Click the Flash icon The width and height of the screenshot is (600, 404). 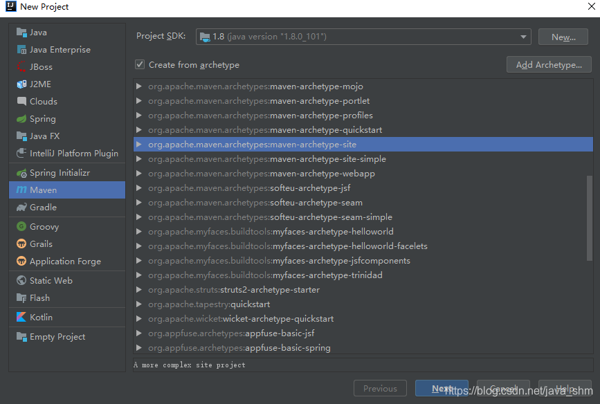21,297
